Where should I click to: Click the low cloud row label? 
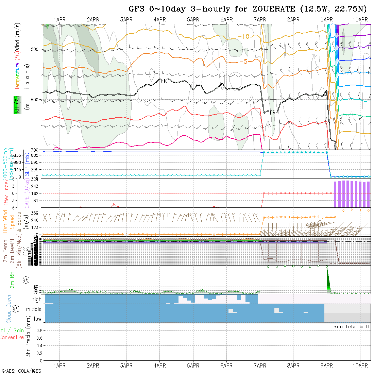pyautogui.click(x=37, y=319)
